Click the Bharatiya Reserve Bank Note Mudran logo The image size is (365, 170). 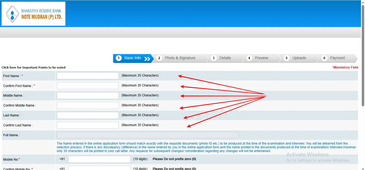point(33,14)
